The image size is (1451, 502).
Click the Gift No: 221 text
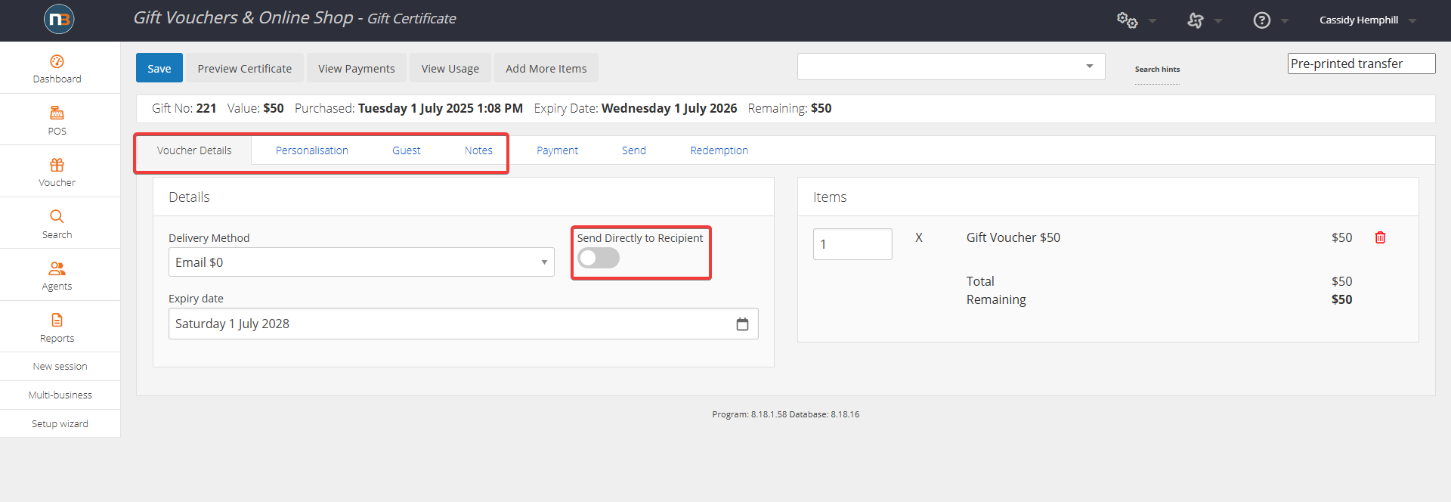(x=184, y=108)
